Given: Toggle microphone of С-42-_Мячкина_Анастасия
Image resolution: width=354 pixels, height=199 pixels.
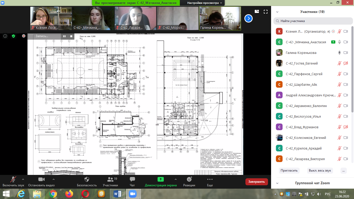Looking at the screenshot, I should point(339,42).
